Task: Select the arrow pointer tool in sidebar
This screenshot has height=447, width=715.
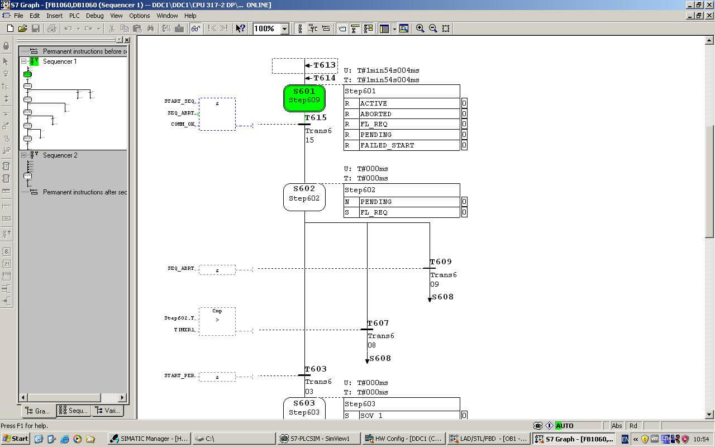Action: pos(6,61)
